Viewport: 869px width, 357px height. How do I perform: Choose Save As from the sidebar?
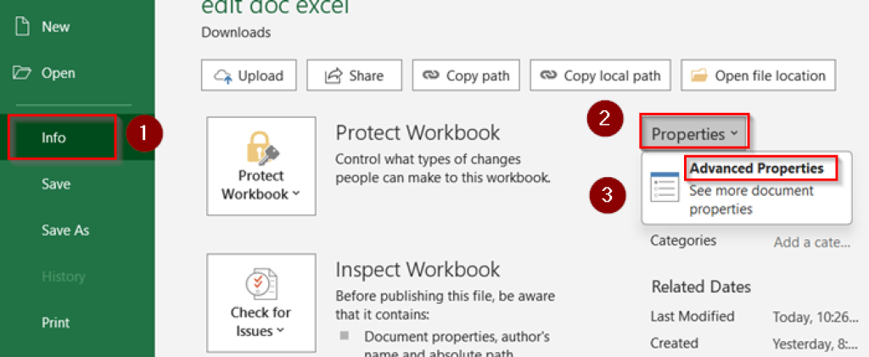pyautogui.click(x=65, y=230)
